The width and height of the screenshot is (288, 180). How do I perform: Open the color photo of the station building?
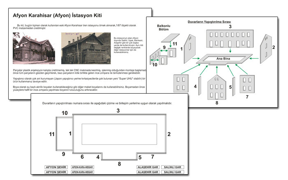point(34,48)
